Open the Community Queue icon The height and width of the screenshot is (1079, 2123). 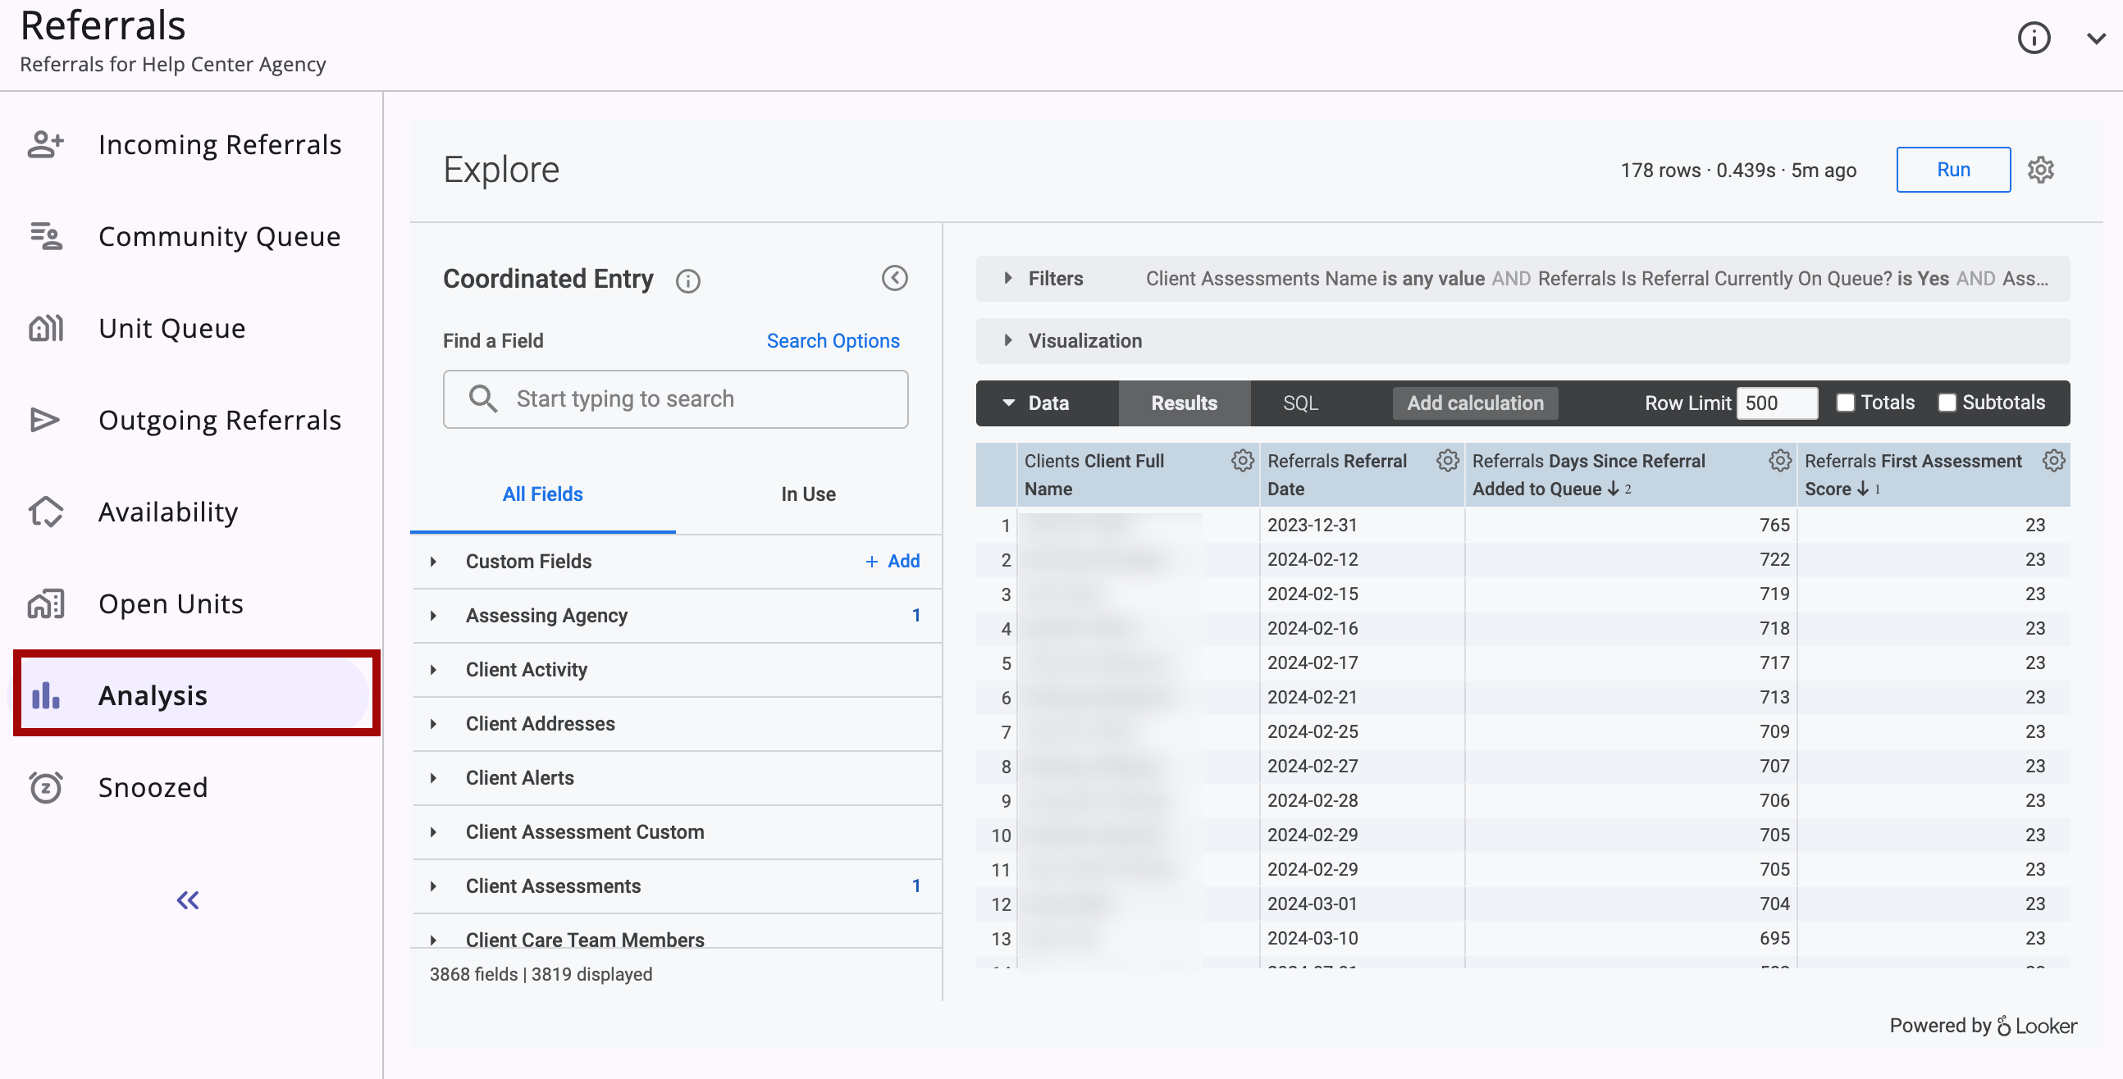pos(45,236)
